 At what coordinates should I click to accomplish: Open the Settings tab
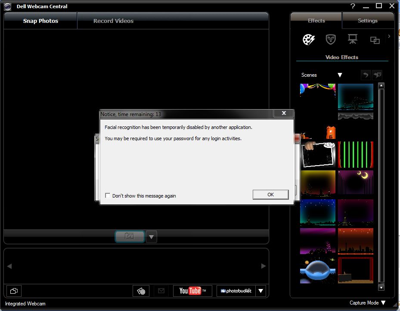(368, 21)
